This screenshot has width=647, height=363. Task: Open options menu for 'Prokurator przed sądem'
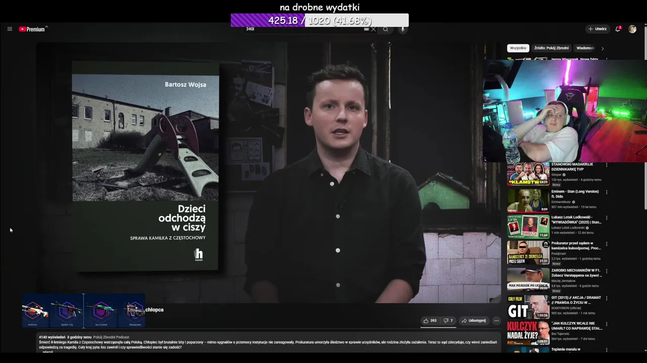607,245
